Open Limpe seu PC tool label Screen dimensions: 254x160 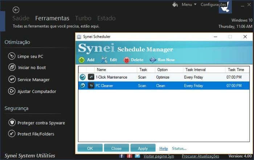tap(30, 56)
